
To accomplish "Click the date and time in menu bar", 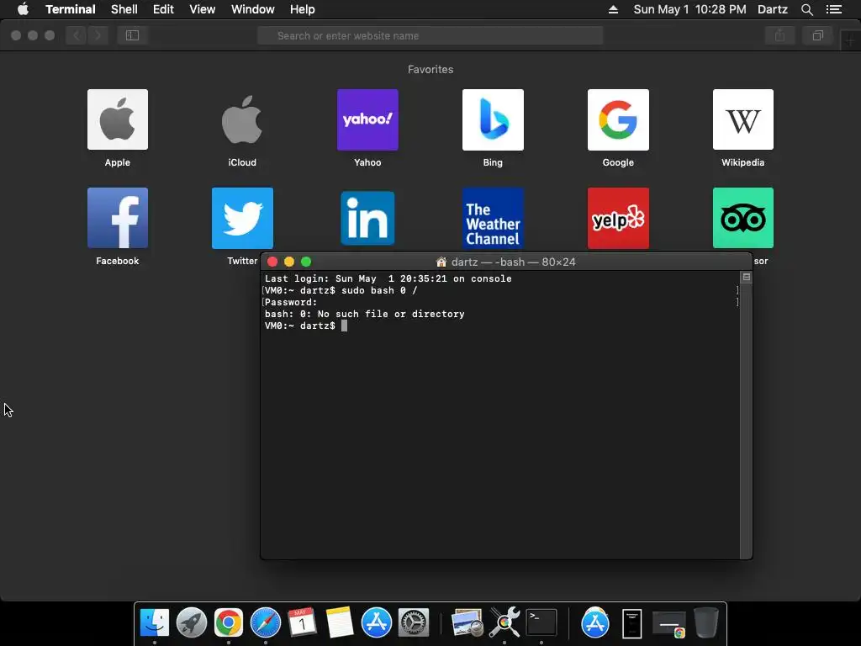I will point(689,9).
